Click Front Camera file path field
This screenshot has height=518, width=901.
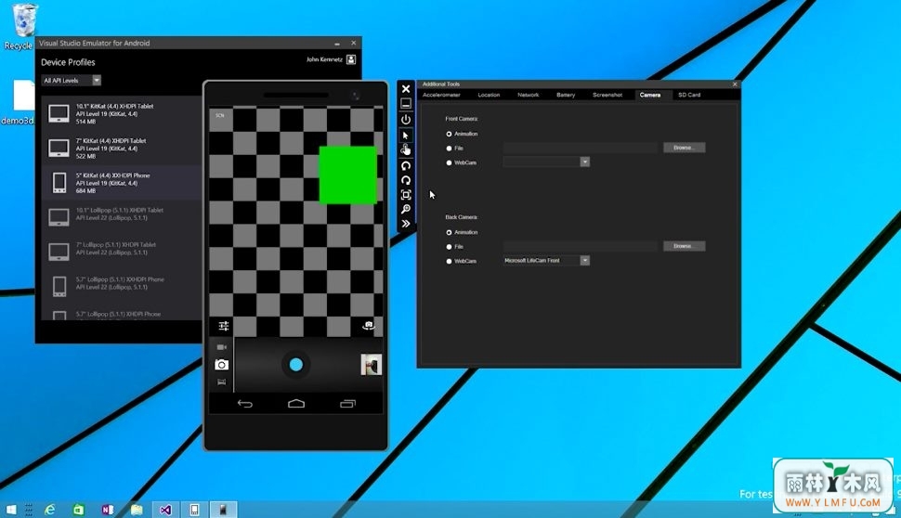pyautogui.click(x=581, y=148)
